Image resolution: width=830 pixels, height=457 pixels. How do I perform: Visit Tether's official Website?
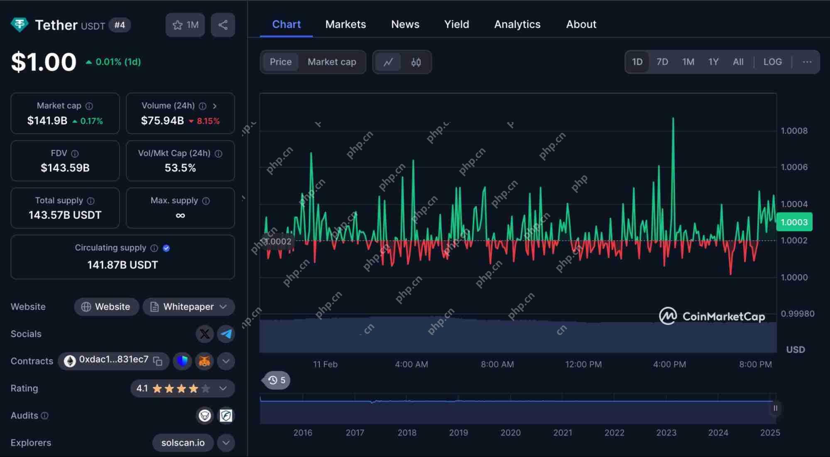pyautogui.click(x=106, y=307)
